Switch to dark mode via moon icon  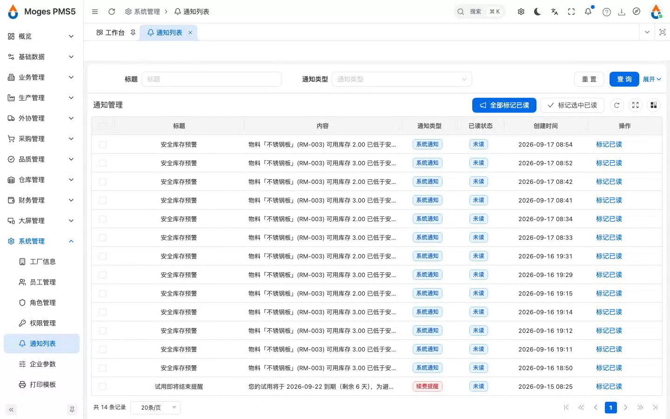(x=537, y=12)
